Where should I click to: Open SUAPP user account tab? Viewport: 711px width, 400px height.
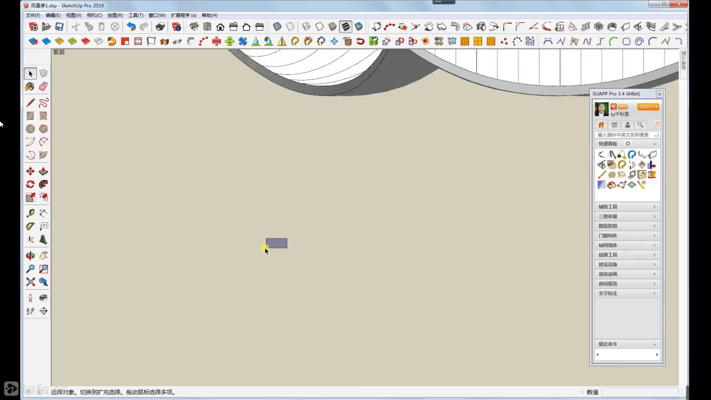coord(627,125)
